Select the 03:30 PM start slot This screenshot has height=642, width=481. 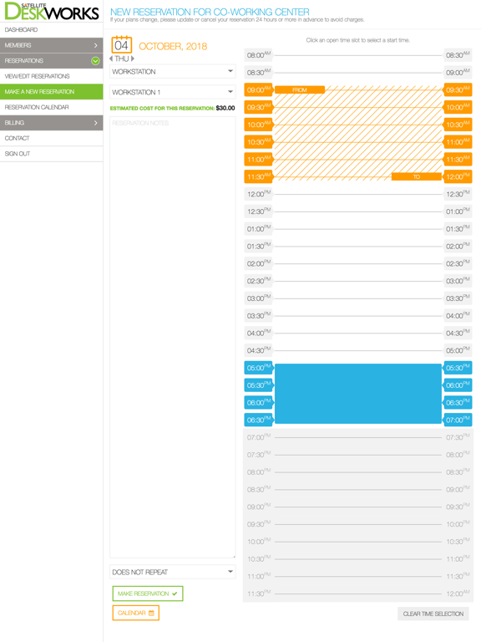point(259,316)
